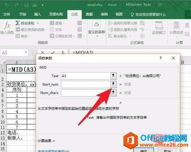Click the help question mark in dialog
The width and height of the screenshot is (191, 152).
point(161,58)
